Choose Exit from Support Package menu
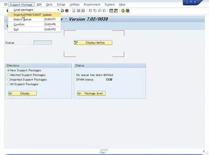Viewport: 209px width, 155px height. point(34,29)
